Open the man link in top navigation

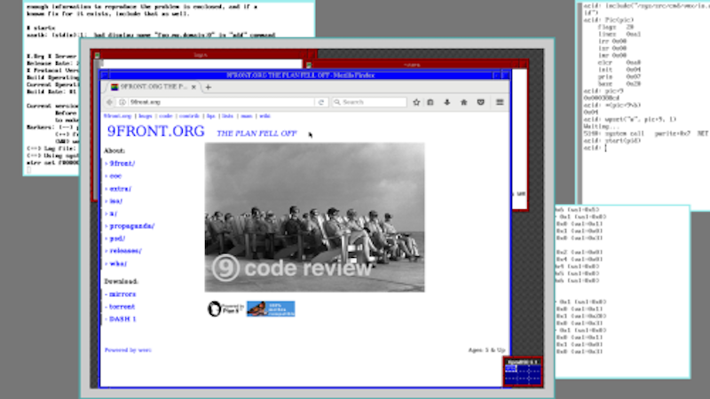[247, 116]
